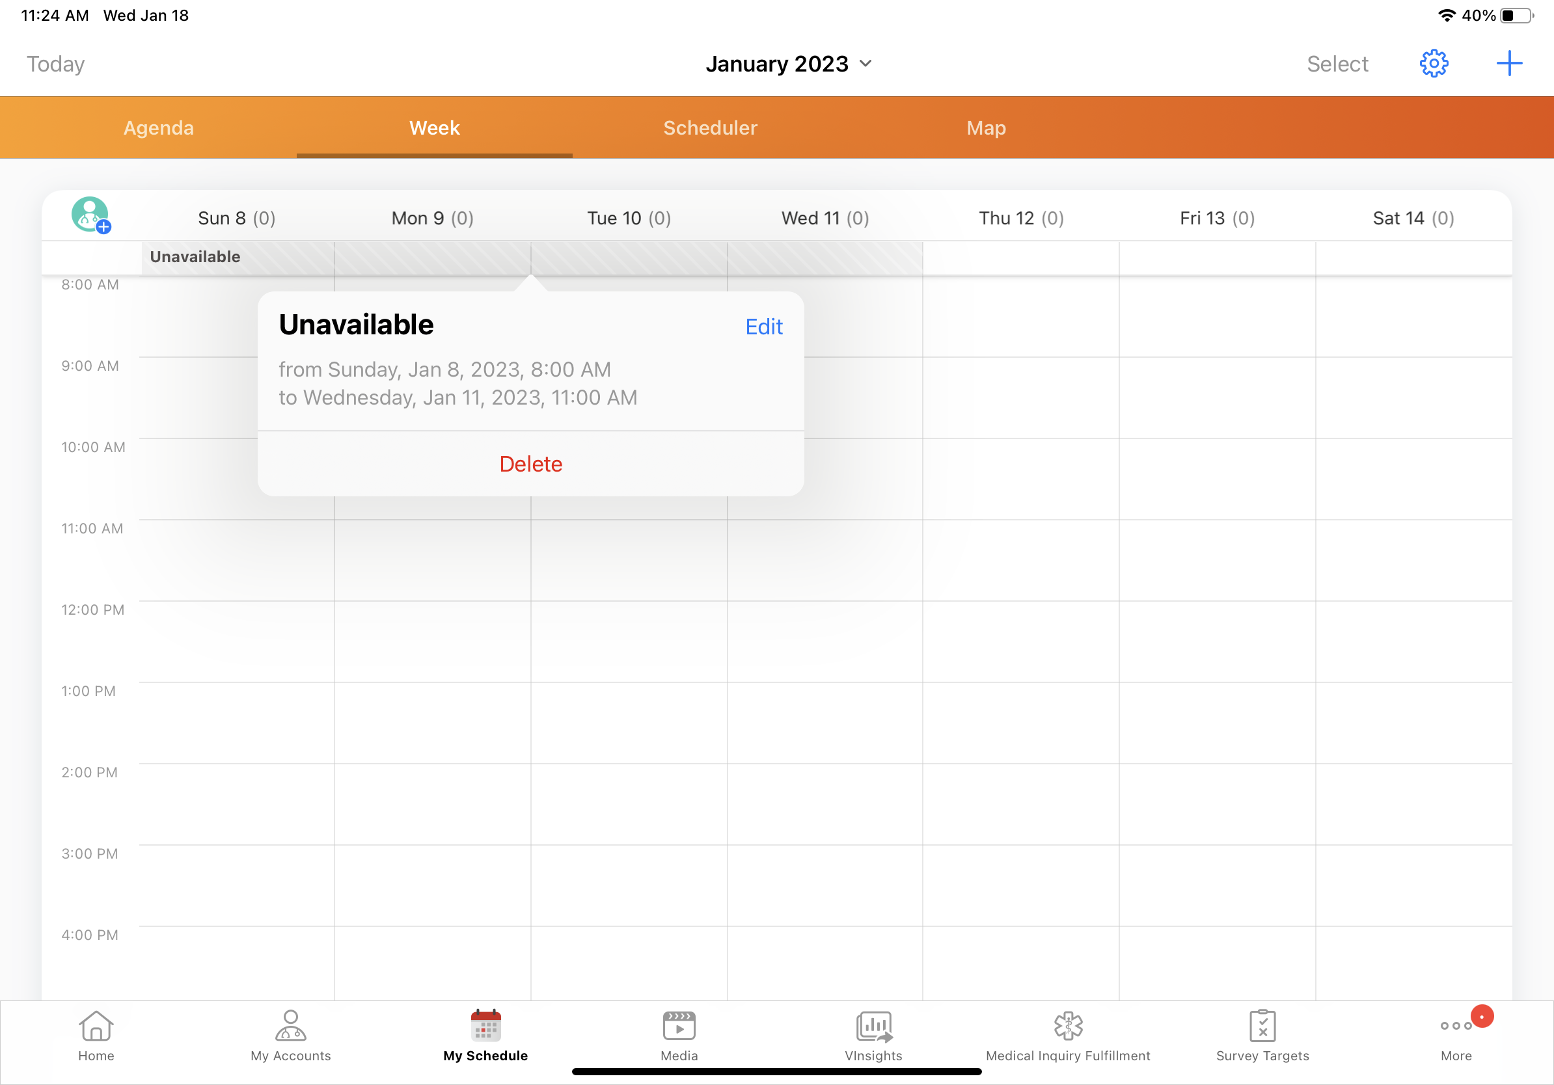Tap the Select button
This screenshot has height=1085, width=1554.
click(x=1337, y=64)
